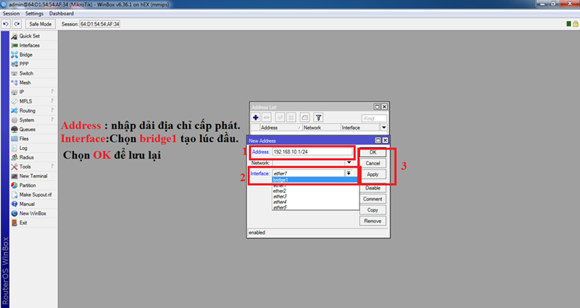Open Quick Set from the sidebar
The image size is (580, 308).
29,36
